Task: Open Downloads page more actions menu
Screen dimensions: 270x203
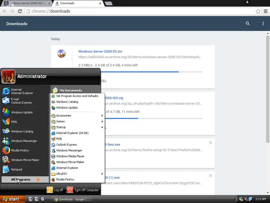Action: point(263,24)
